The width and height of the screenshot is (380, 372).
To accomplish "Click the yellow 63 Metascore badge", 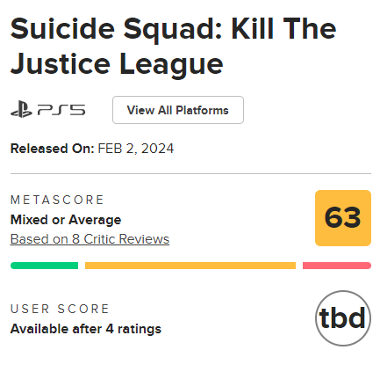I will click(343, 218).
